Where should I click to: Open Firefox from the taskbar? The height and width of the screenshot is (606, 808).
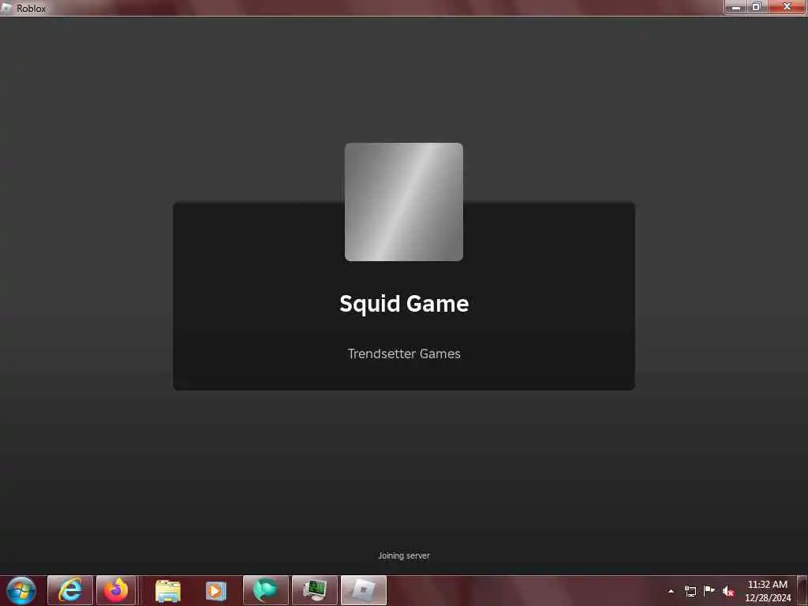116,590
